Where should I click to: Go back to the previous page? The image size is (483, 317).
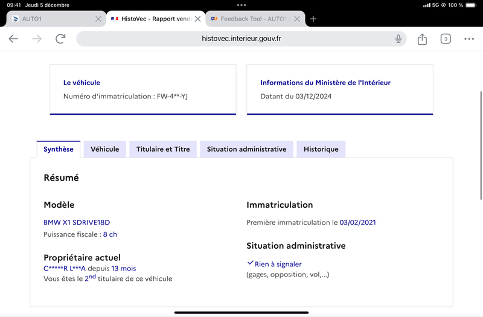click(13, 39)
